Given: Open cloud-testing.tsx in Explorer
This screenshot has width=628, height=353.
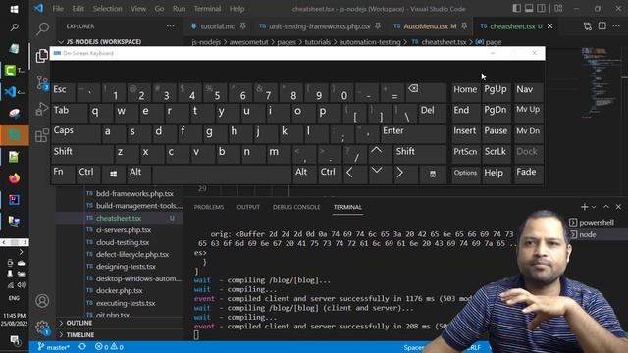Looking at the screenshot, I should [123, 242].
